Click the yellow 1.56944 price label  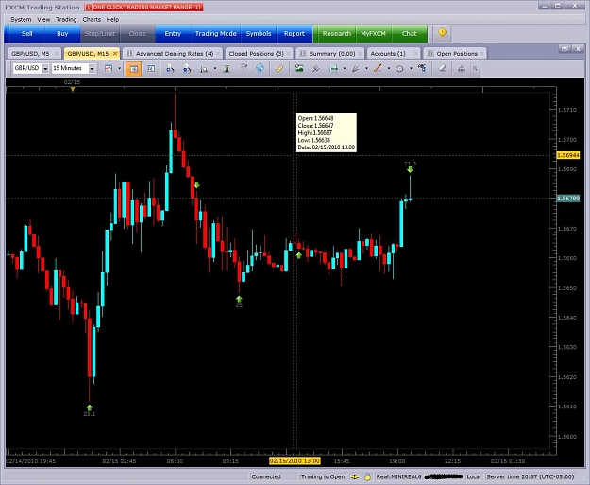point(568,155)
